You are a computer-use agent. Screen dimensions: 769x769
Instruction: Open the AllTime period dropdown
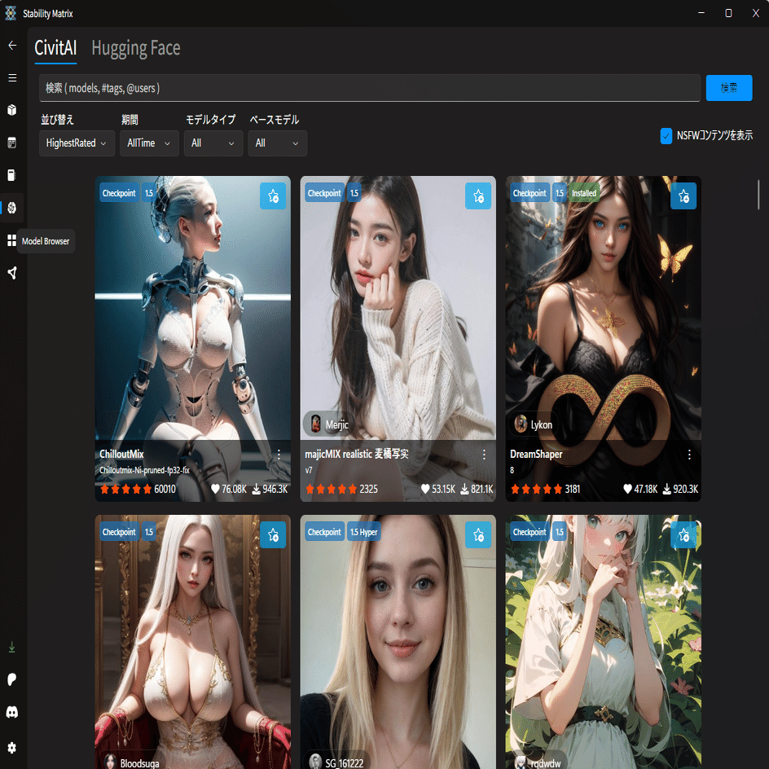149,143
